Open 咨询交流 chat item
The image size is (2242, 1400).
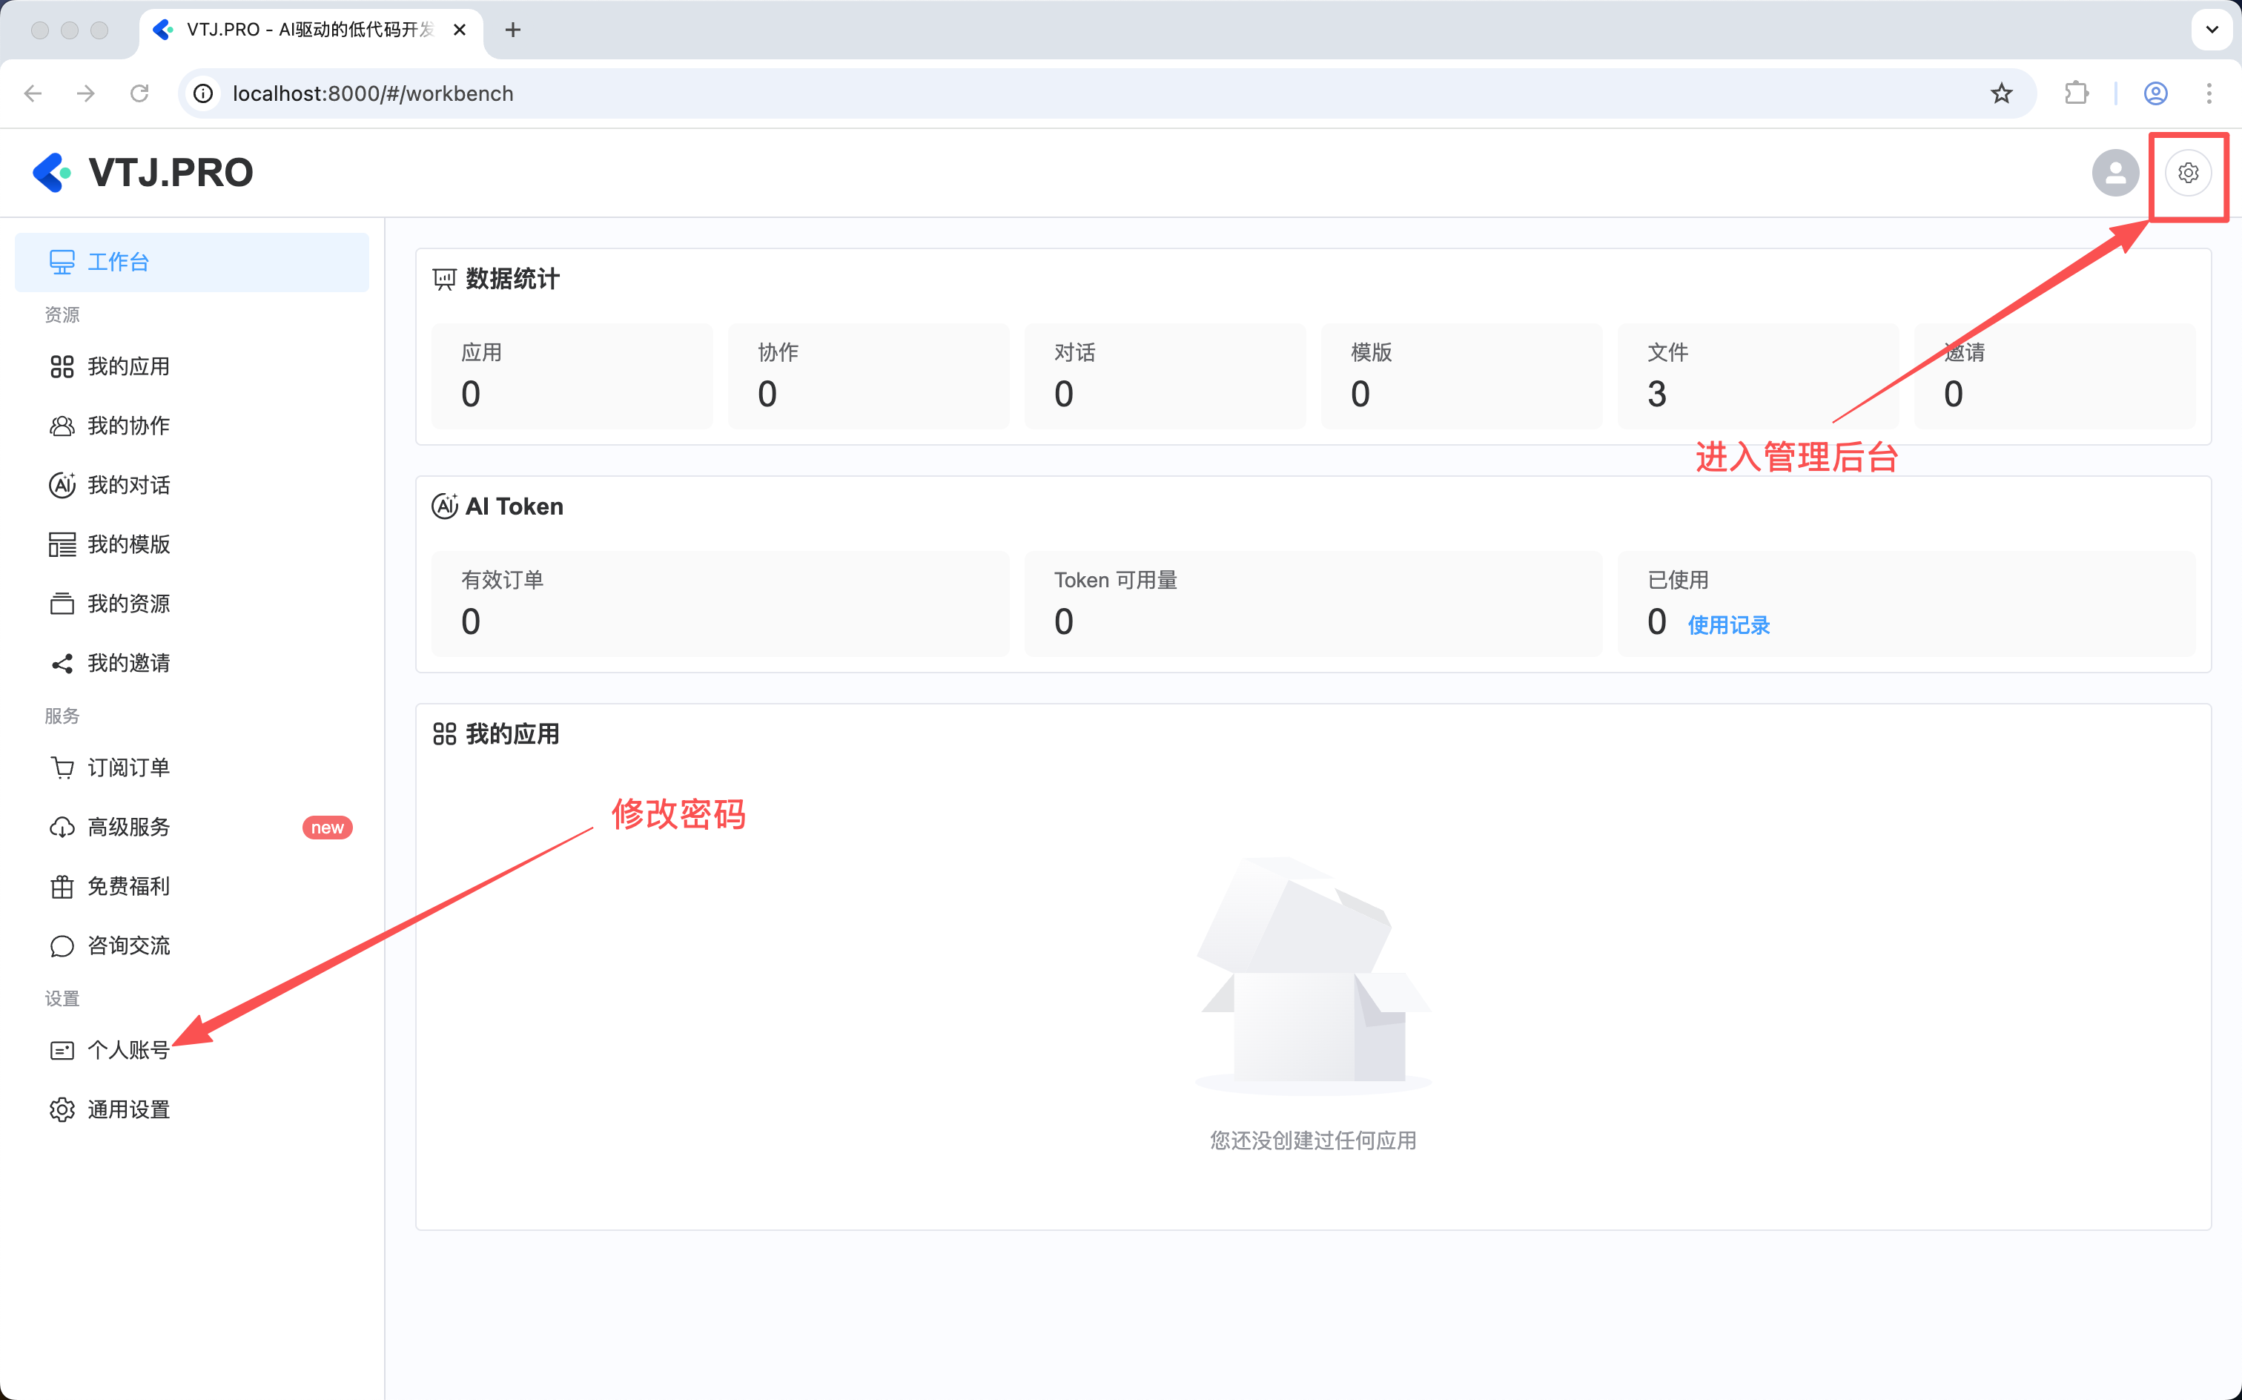pos(128,945)
